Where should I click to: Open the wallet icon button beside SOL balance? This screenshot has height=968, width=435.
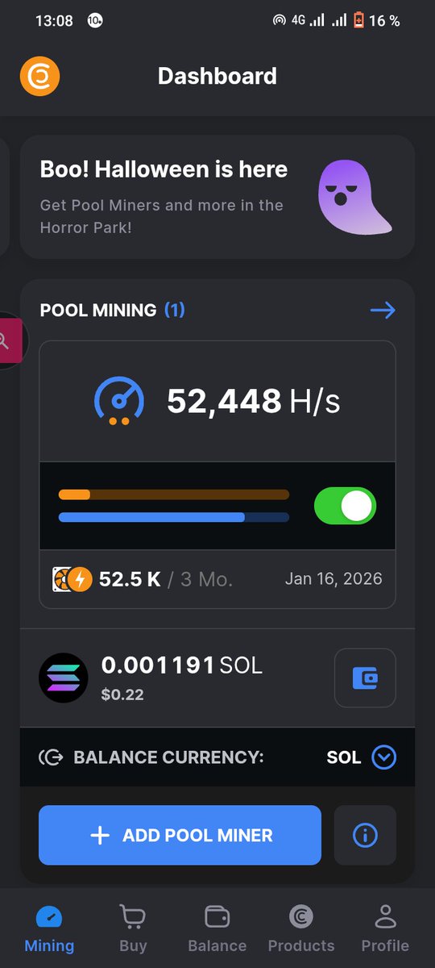(365, 678)
